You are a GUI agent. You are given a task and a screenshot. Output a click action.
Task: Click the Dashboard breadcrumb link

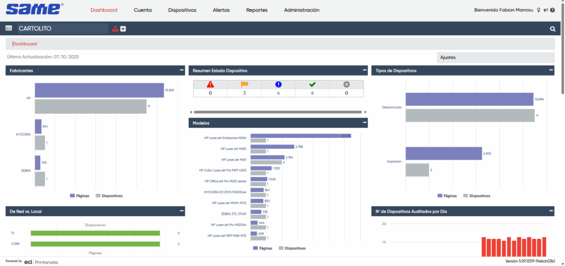pyautogui.click(x=25, y=44)
